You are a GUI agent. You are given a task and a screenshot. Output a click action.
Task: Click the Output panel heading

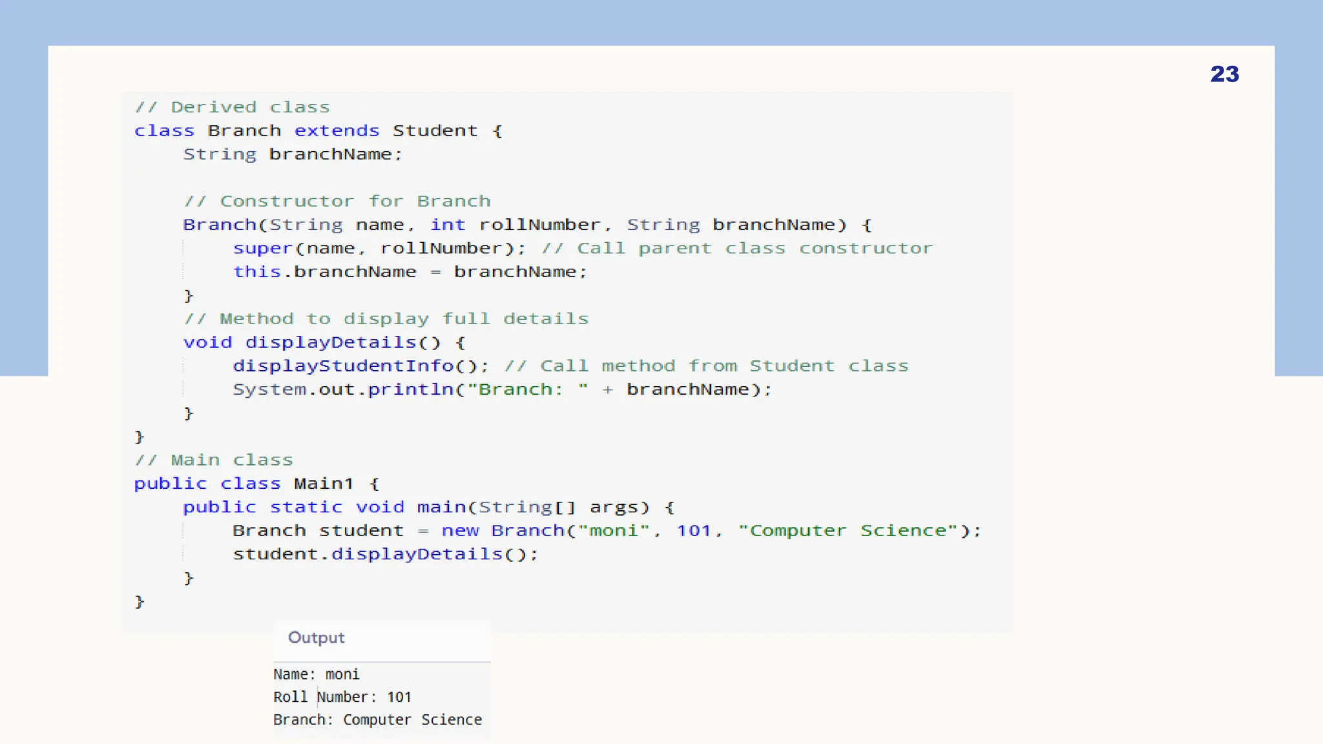316,637
